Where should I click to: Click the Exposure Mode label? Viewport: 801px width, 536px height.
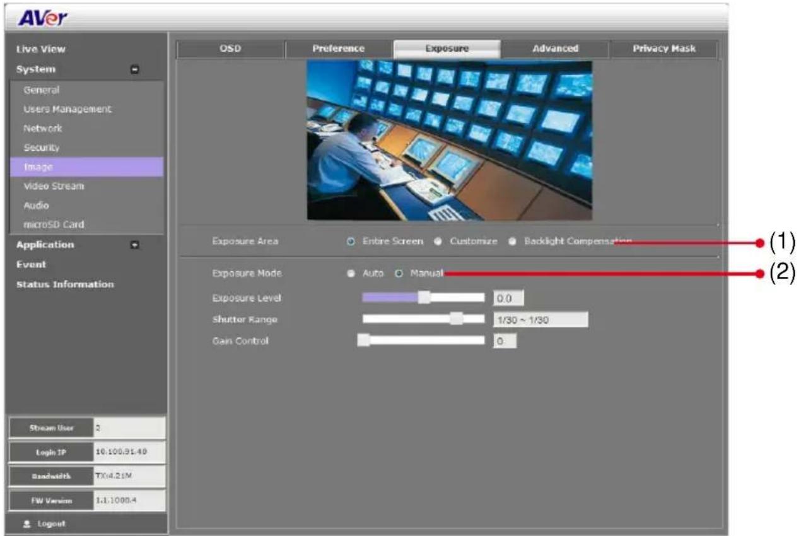point(247,274)
